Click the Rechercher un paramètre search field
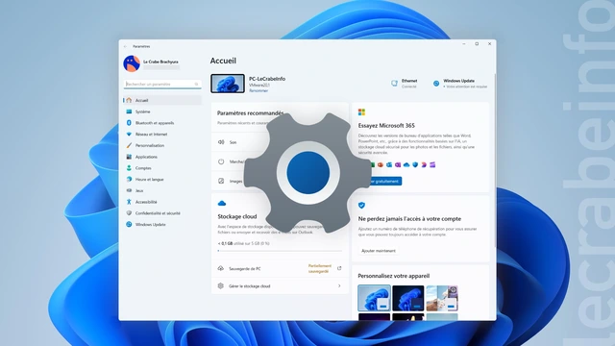The image size is (615, 346). tap(162, 84)
